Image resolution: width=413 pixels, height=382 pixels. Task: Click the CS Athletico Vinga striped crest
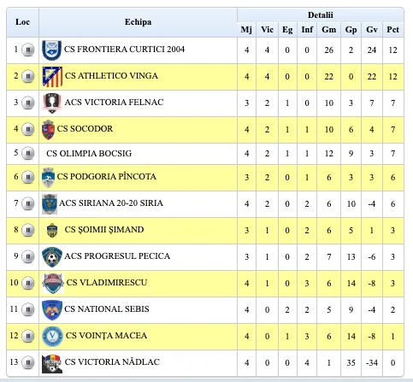click(x=52, y=77)
